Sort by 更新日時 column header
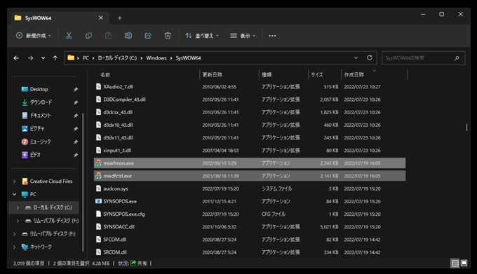Viewport: 477px width, 274px height. point(213,75)
